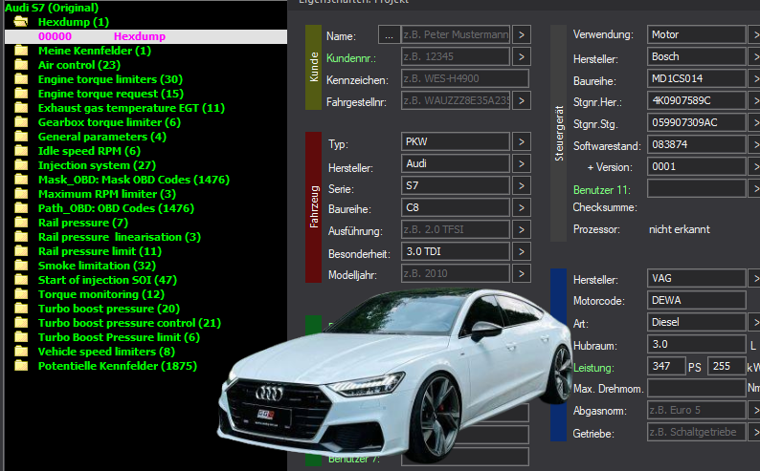The width and height of the screenshot is (760, 471).
Task: Click the Mask_OBD folder icon
Action: [x=21, y=180]
